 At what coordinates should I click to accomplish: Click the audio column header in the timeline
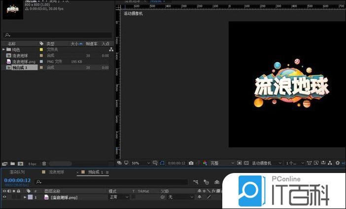click(9, 191)
